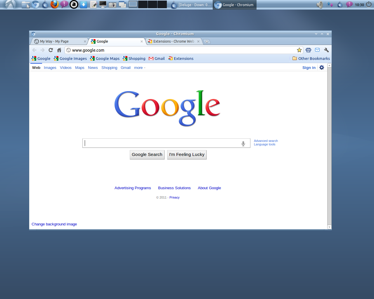This screenshot has width=374, height=299.
Task: Open Advertising Programs link
Action: 133,188
